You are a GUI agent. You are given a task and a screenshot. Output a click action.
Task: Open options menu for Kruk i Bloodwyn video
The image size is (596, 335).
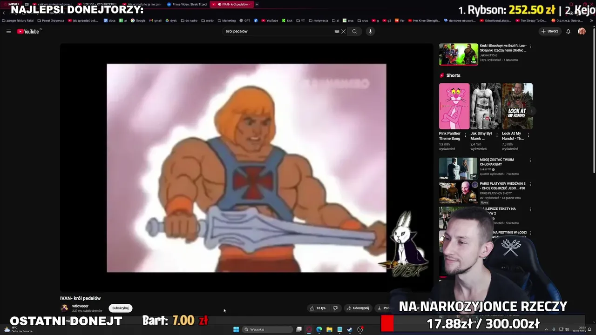tap(530, 47)
